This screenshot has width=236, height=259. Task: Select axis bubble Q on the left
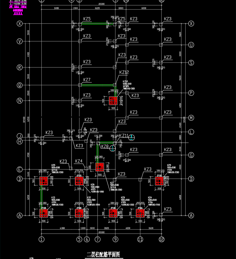(x=19, y=85)
